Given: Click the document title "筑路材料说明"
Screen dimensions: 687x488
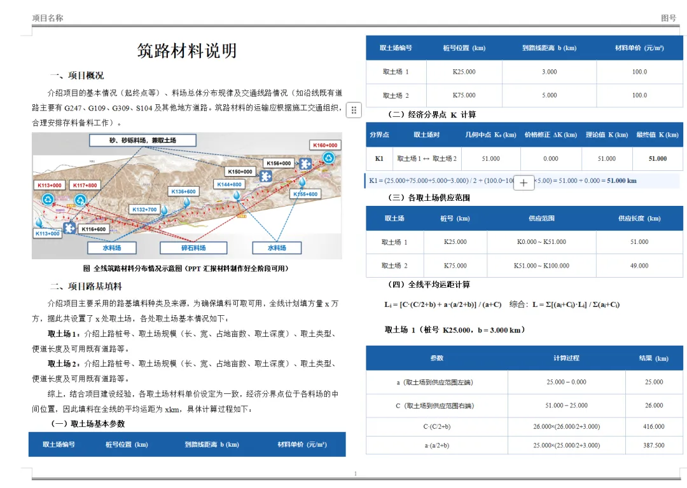Looking at the screenshot, I should [187, 51].
